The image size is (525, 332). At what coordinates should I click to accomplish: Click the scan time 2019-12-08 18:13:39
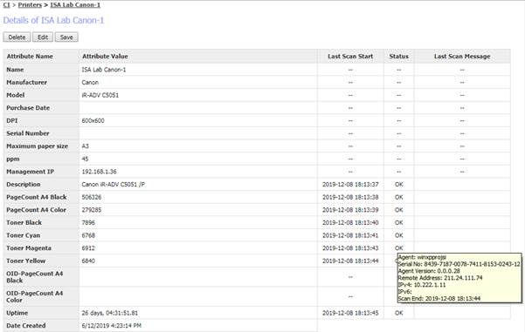[350, 210]
